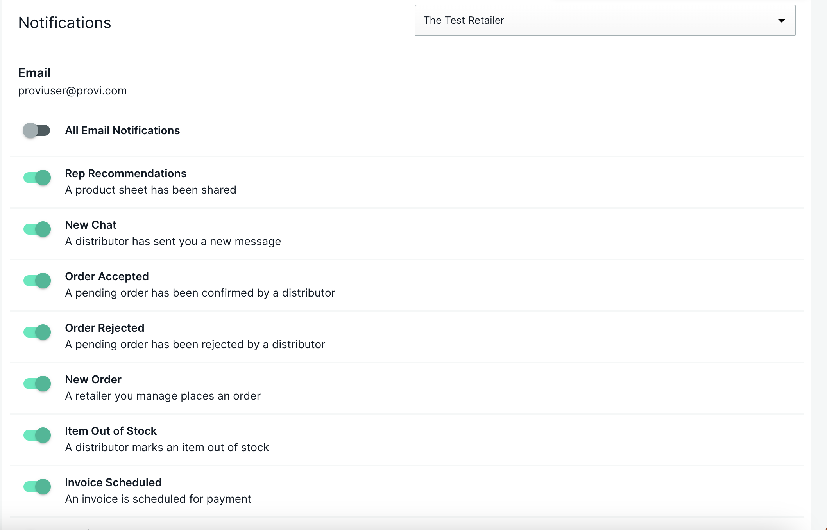Click the New Chat title
The image size is (827, 530).
click(x=91, y=225)
